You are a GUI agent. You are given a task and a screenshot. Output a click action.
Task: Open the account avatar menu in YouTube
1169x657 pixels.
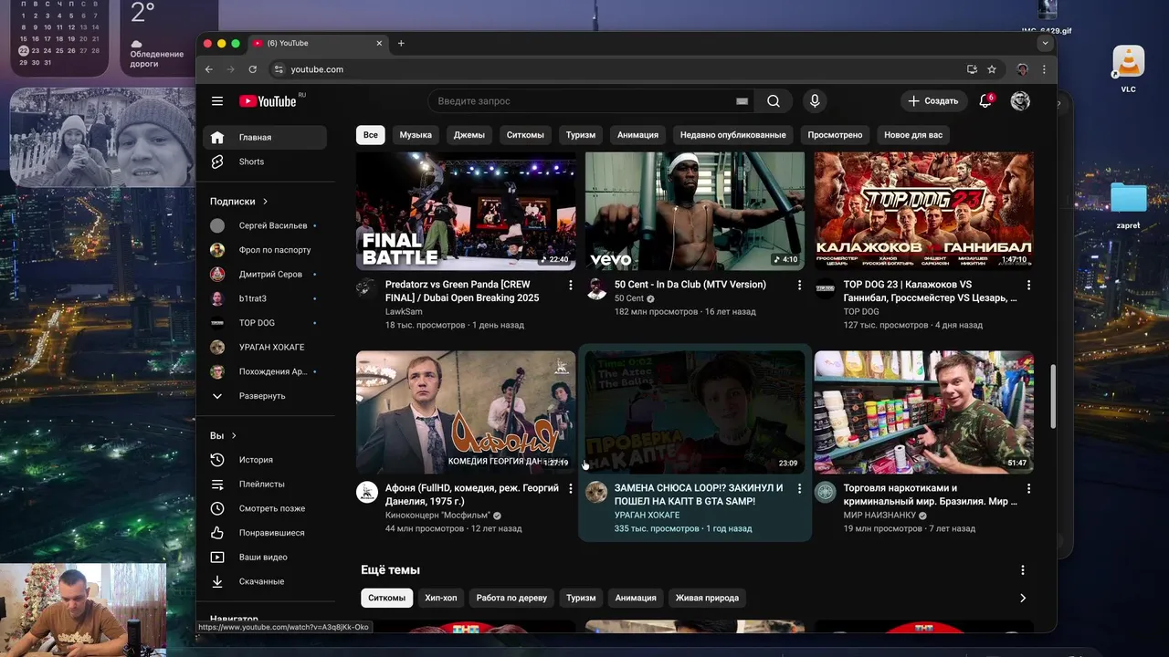(1020, 101)
